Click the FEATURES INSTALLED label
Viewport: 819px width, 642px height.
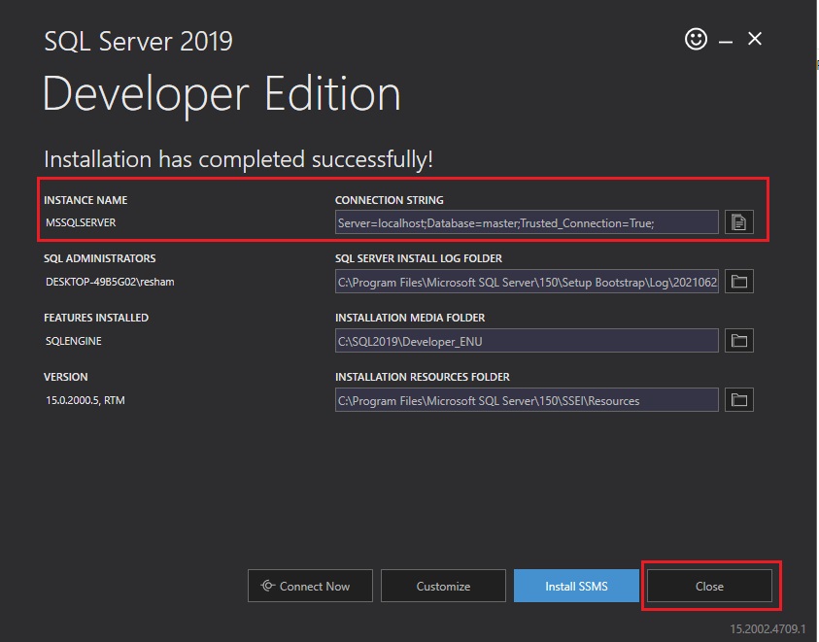(96, 318)
